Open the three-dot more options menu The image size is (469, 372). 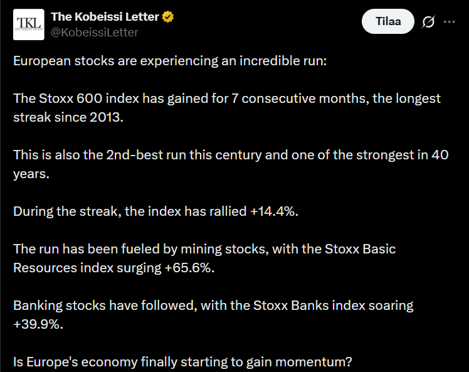pos(450,22)
